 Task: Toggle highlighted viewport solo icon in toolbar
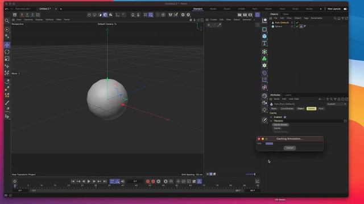point(105,15)
